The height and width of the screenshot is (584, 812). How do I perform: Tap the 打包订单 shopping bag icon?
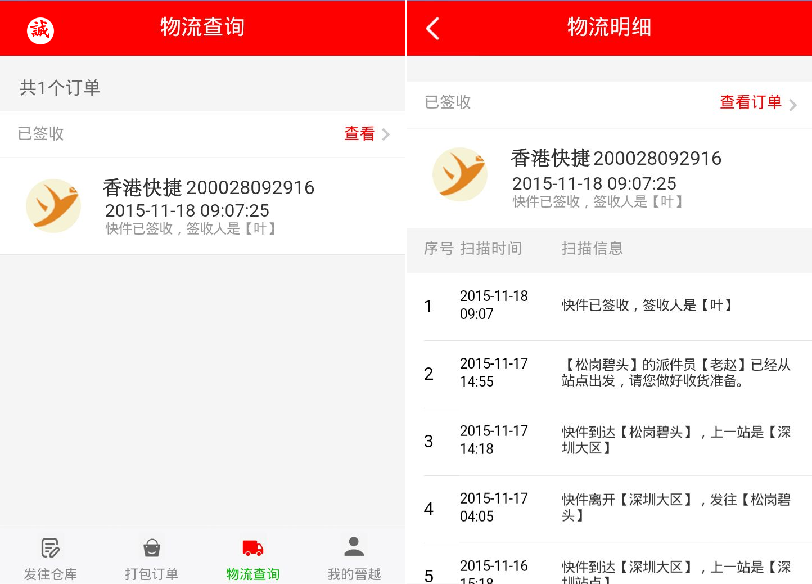point(151,547)
